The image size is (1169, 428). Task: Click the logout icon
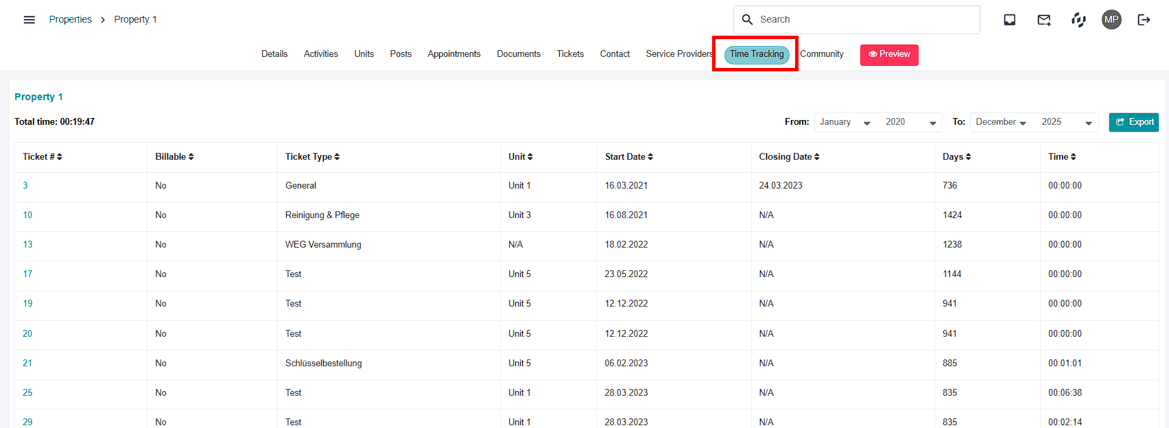1144,20
